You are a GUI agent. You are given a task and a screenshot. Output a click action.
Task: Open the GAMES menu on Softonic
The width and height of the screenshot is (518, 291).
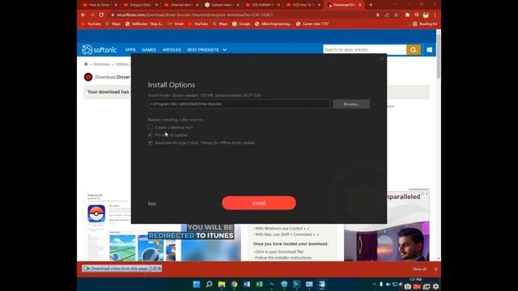point(149,50)
